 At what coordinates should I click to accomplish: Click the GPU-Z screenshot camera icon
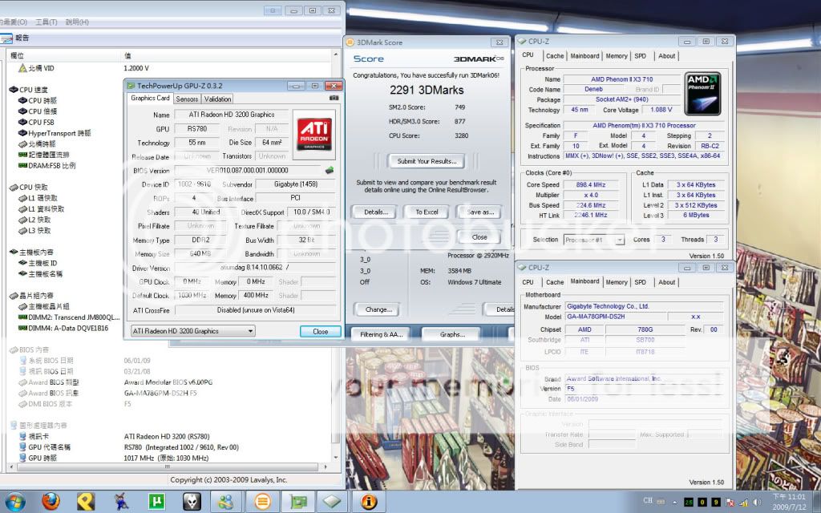click(x=334, y=99)
